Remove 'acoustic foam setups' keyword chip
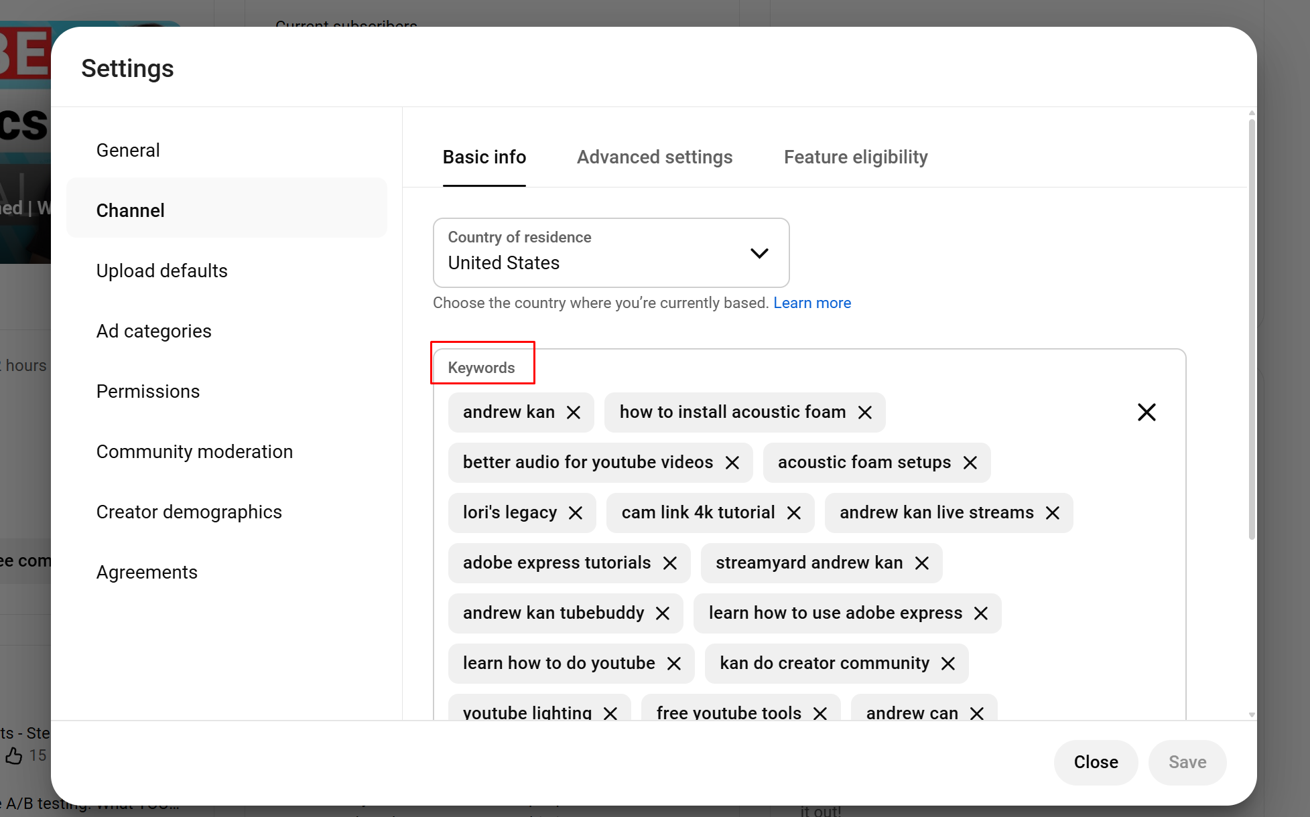 (970, 463)
